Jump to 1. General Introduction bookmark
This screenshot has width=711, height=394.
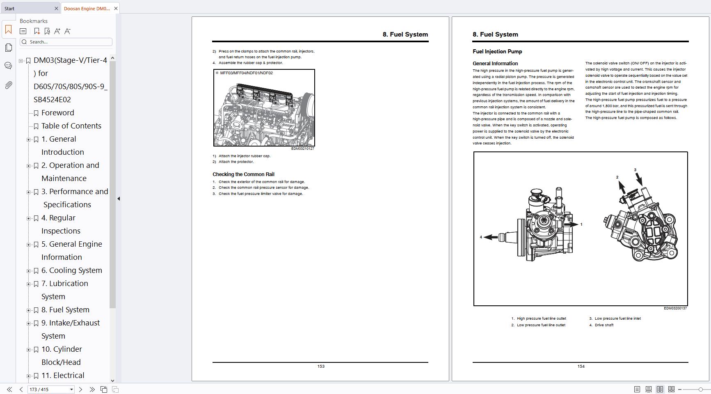62,145
